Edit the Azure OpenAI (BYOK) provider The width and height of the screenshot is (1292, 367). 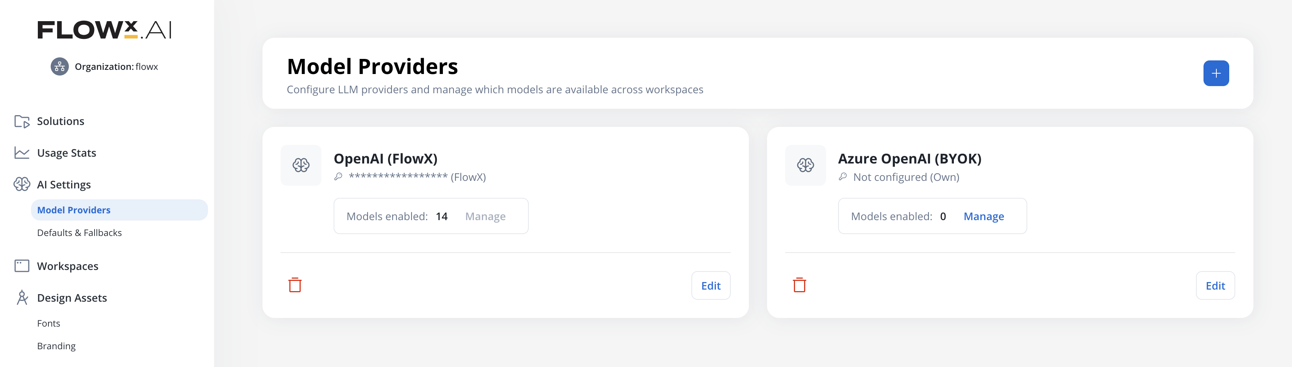[1215, 285]
